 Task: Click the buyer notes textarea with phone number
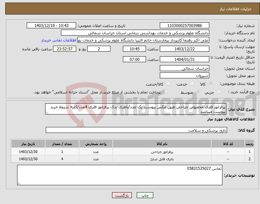[x=120, y=175]
